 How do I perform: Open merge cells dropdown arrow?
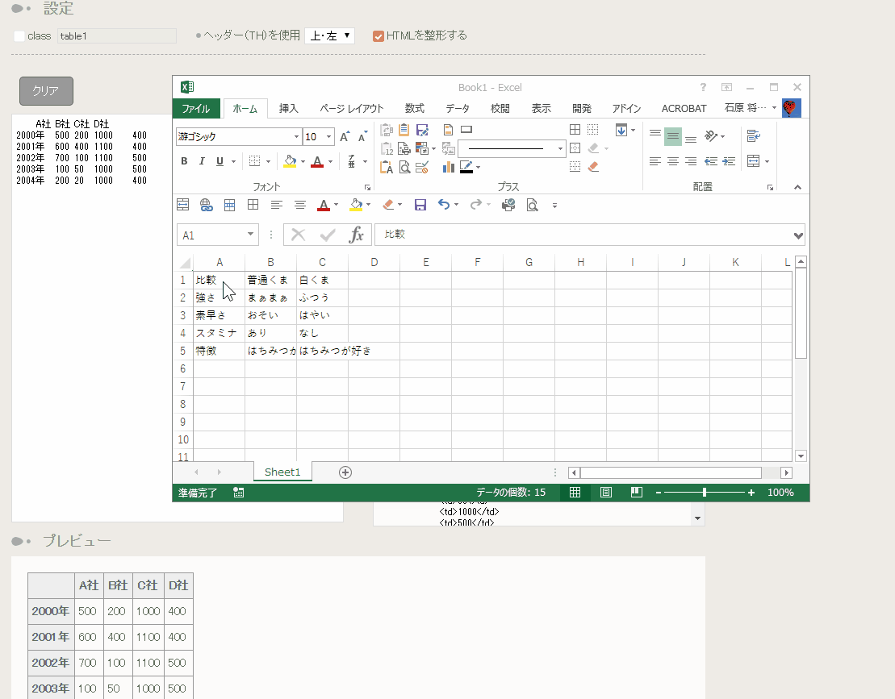coord(767,161)
